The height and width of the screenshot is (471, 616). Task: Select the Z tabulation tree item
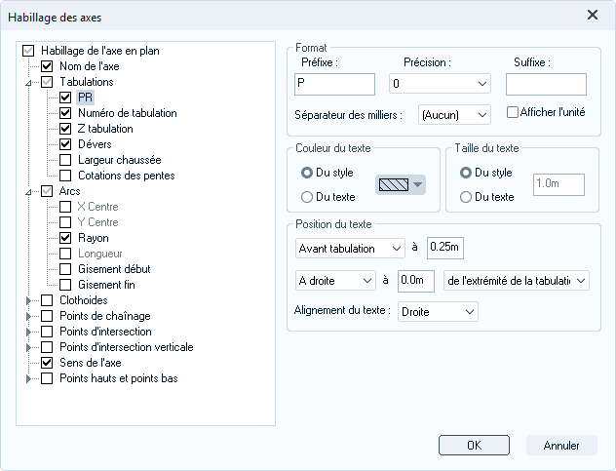coord(105,129)
